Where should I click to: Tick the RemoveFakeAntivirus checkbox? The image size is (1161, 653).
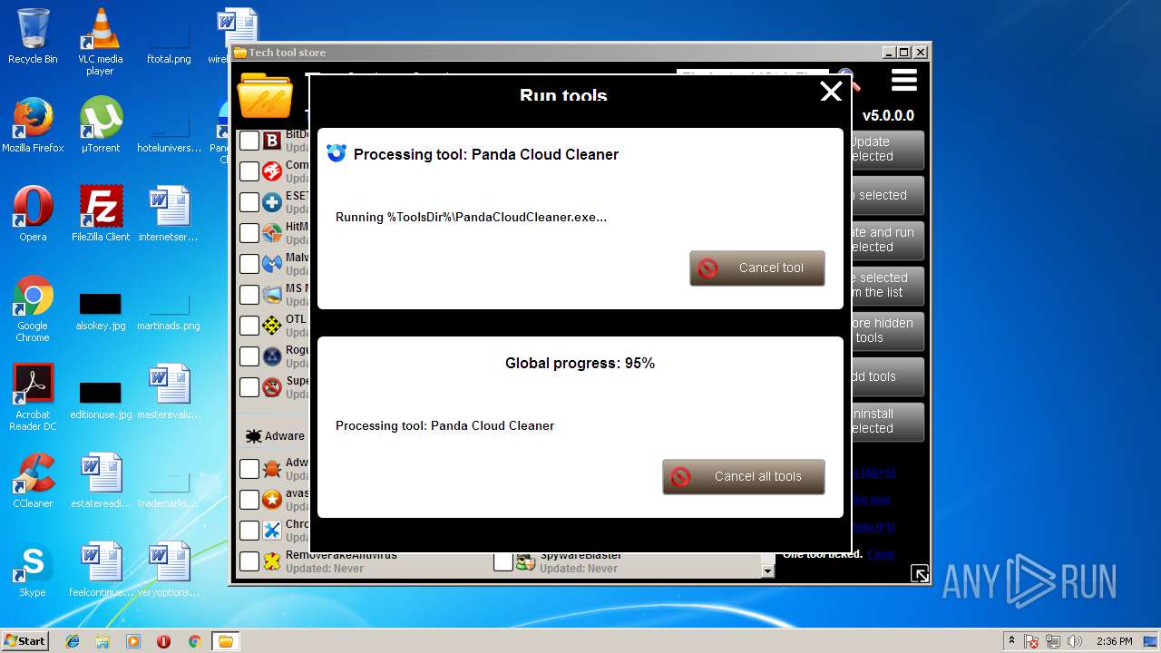coord(249,561)
